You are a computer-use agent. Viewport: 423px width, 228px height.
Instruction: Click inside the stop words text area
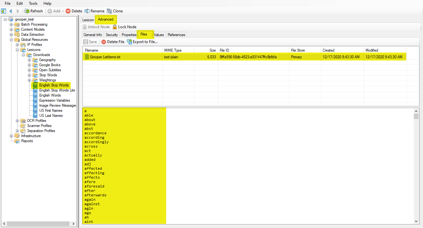point(248,166)
